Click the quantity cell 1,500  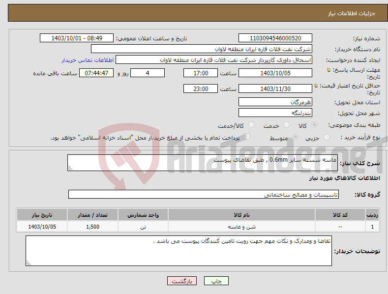click(92, 227)
